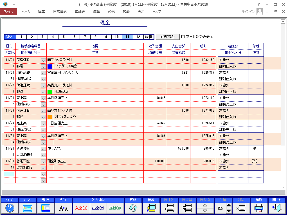This screenshot has width=288, height=216.
Task: Open the よつば銀行 dropdown for slip 41
Action: click(x=43, y=168)
